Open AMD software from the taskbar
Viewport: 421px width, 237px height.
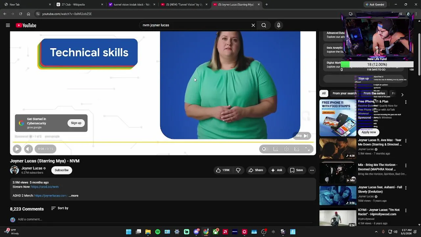pos(225,232)
